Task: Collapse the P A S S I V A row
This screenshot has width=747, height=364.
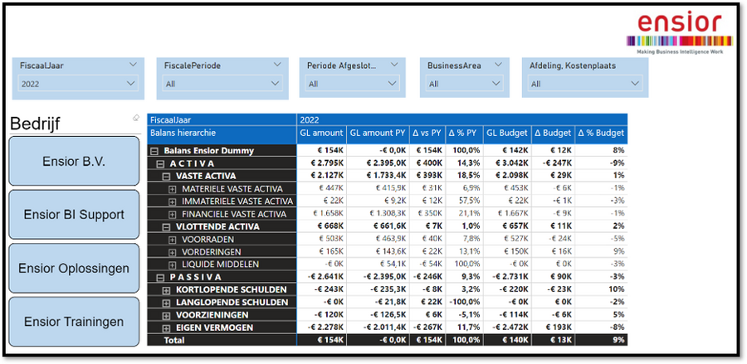Action: [160, 278]
